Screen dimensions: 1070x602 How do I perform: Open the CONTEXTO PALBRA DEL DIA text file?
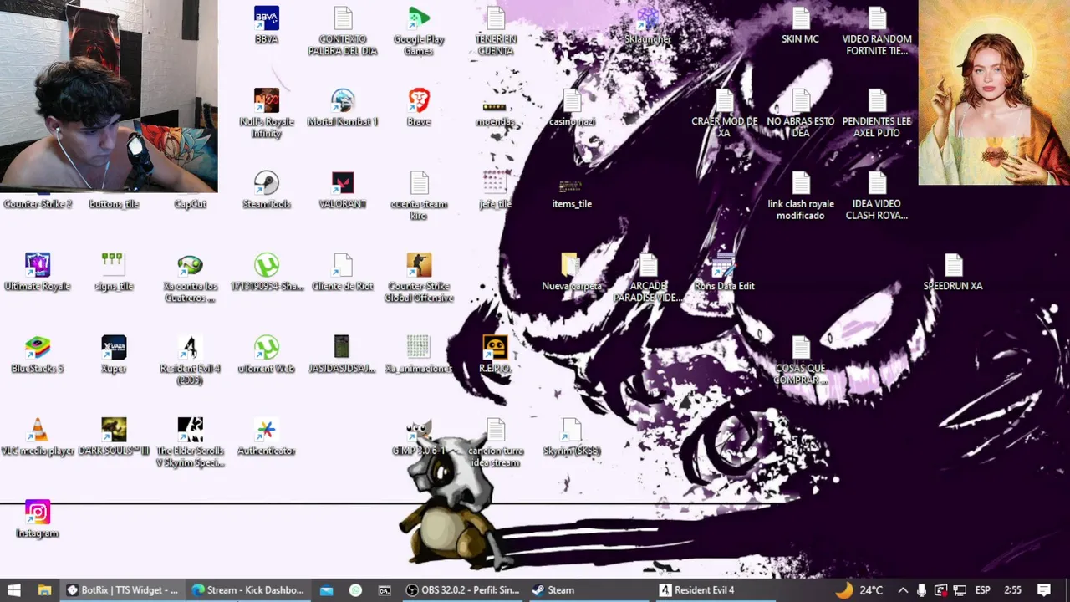(x=343, y=30)
